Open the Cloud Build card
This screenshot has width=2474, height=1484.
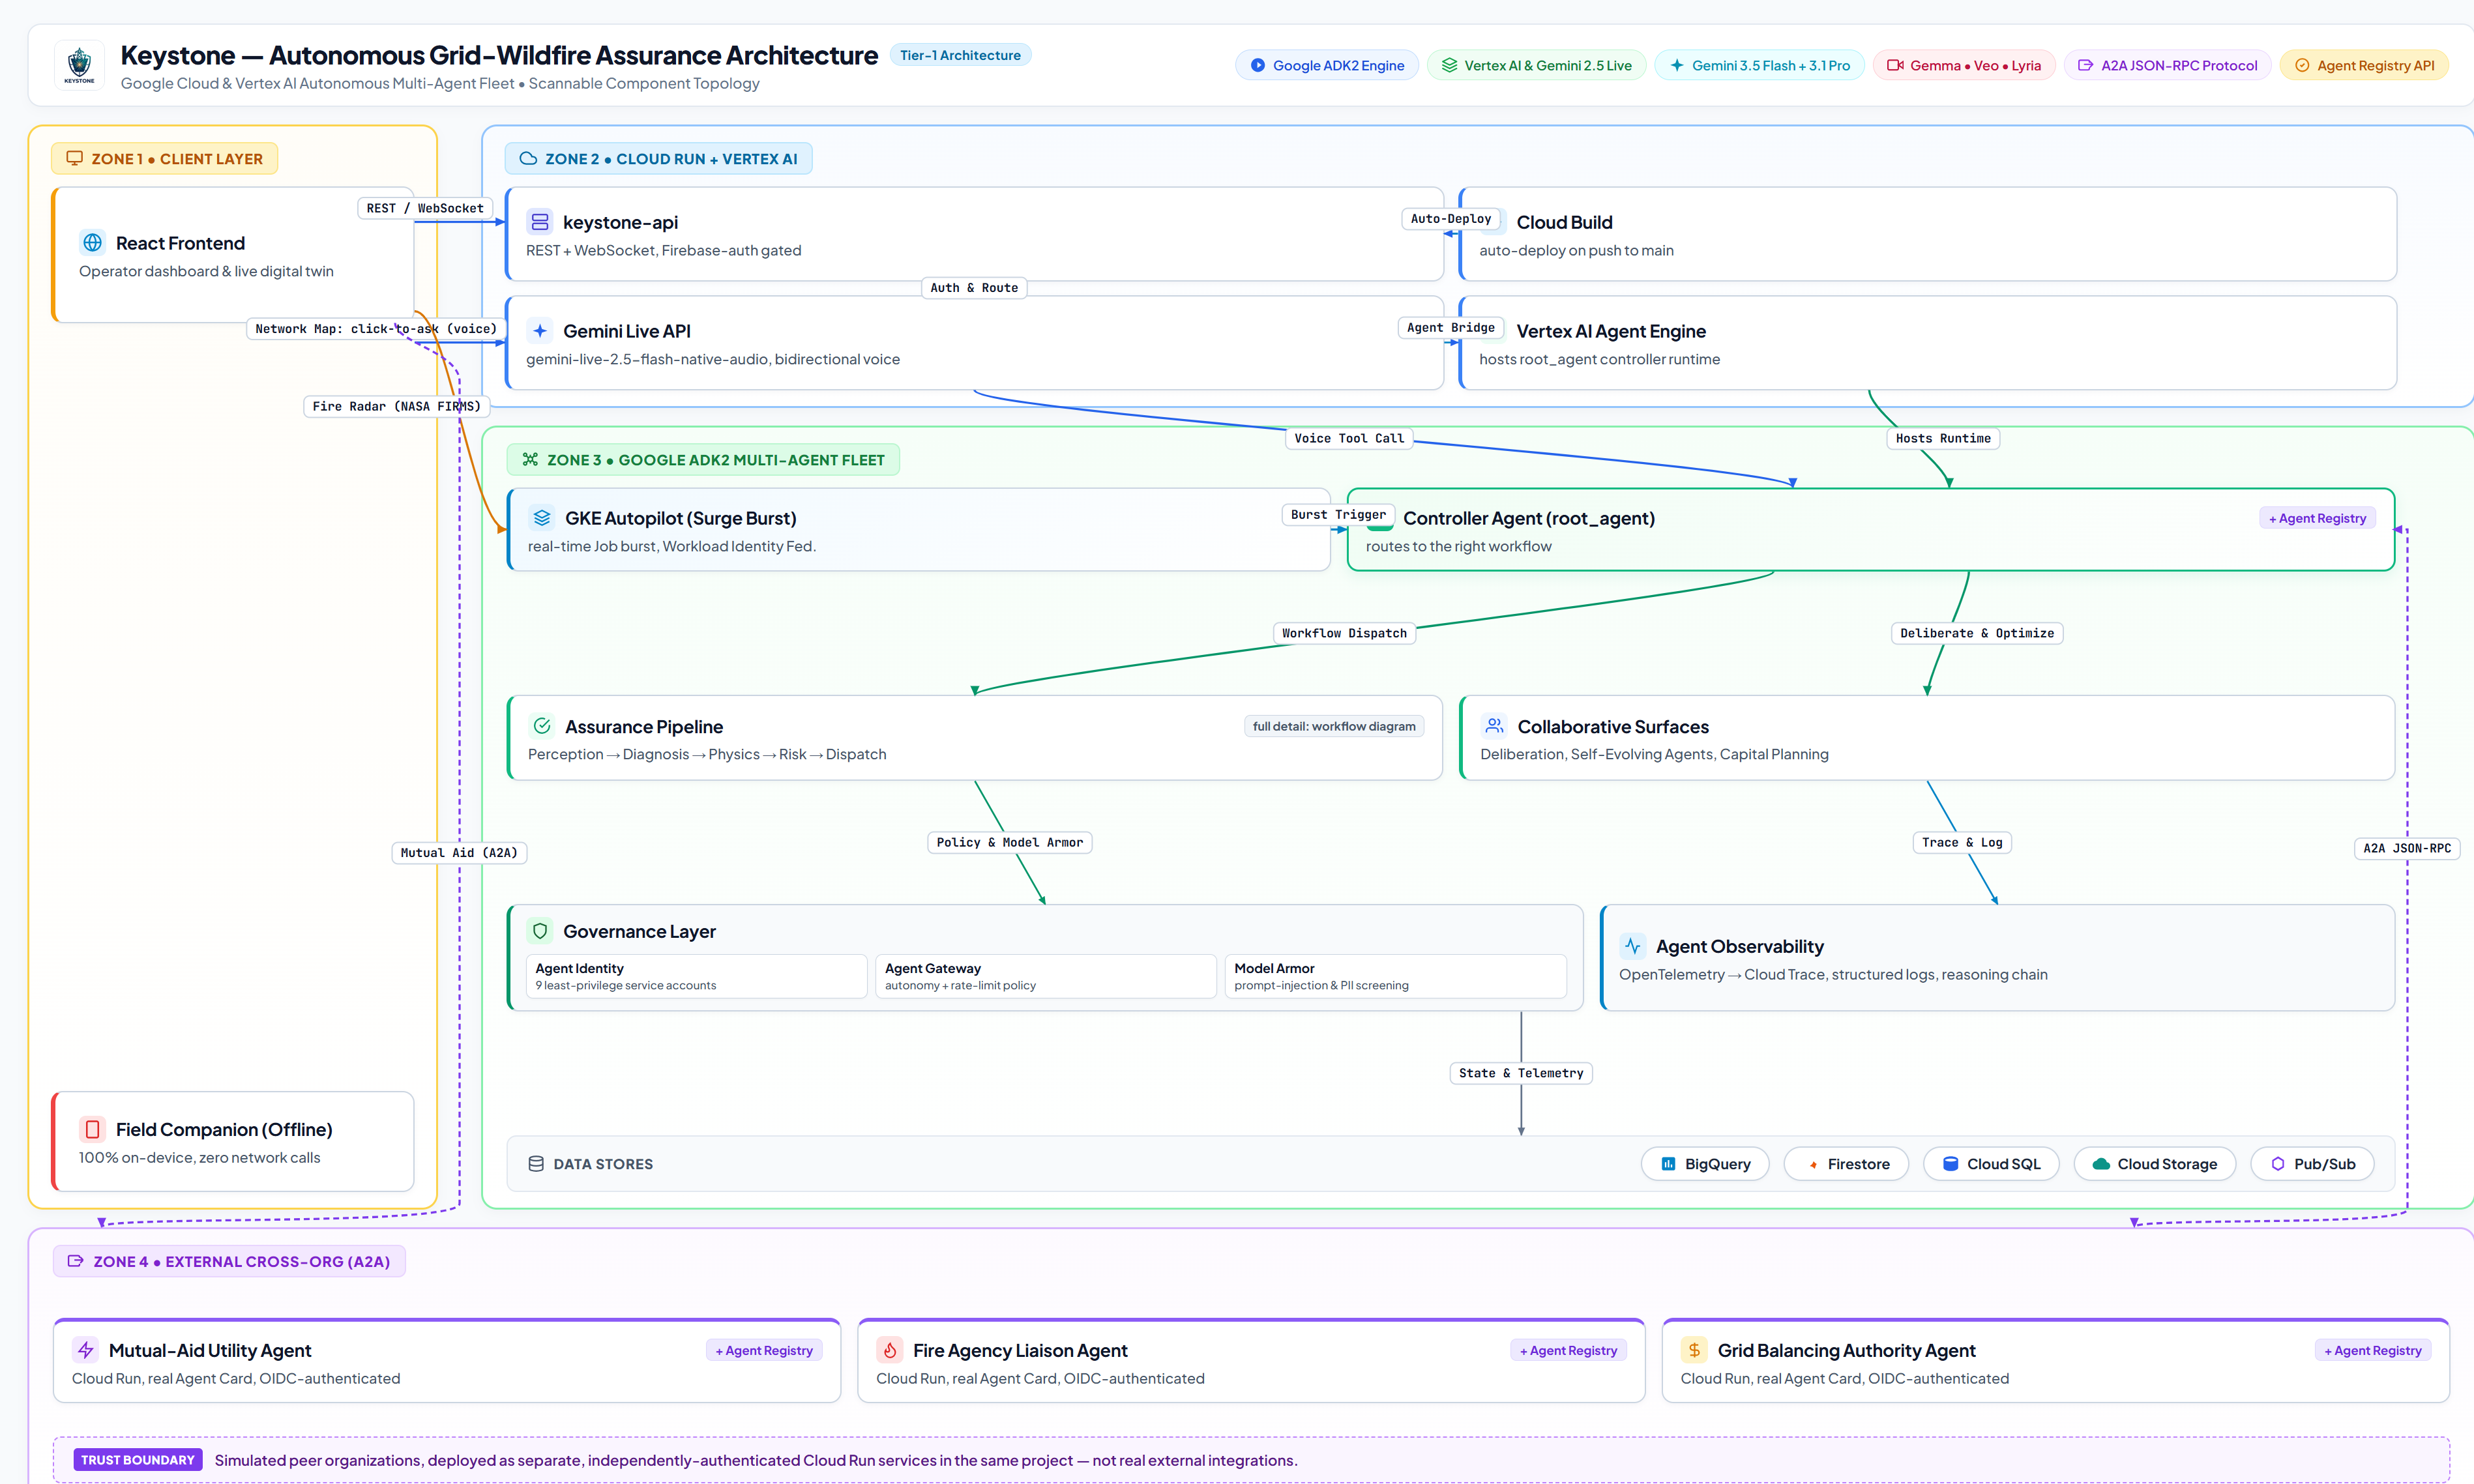[x=1928, y=234]
